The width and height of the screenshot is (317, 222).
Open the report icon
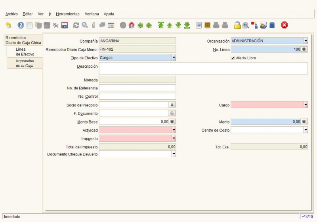pos(199,25)
